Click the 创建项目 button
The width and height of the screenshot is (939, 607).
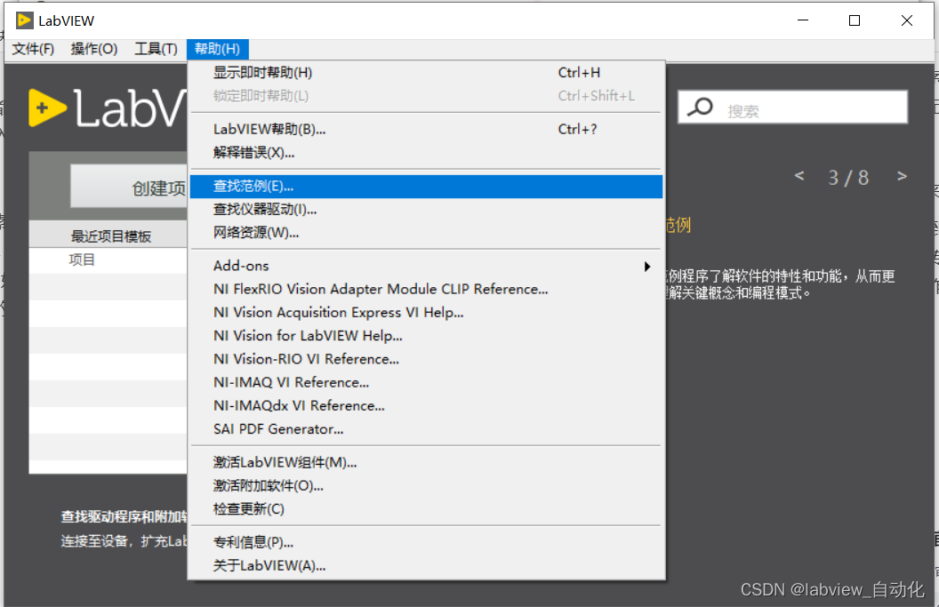(129, 187)
